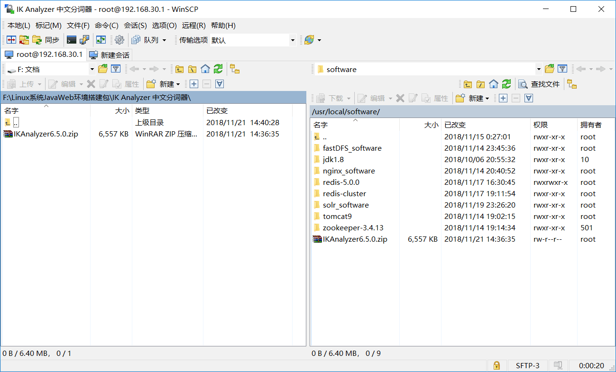616x372 pixels.
Task: Click the remote select files plus icon
Action: 503,98
